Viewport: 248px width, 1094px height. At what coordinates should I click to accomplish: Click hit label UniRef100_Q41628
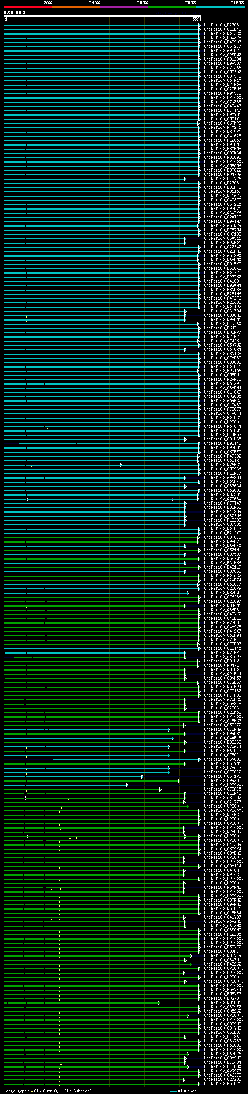(x=222, y=136)
